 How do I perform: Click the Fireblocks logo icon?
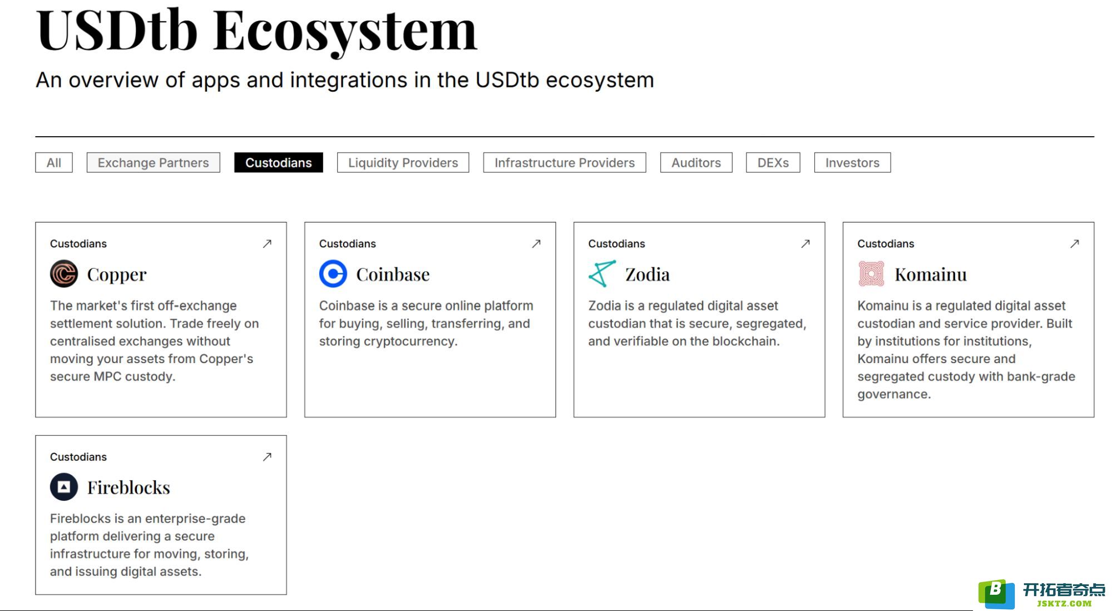coord(64,487)
